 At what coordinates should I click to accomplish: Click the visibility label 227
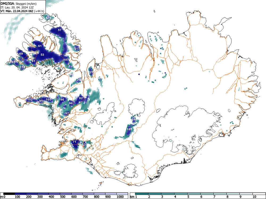[x=91, y=72]
